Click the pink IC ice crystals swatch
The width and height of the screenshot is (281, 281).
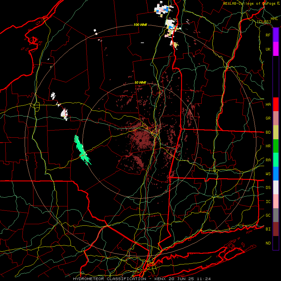tap(276, 201)
